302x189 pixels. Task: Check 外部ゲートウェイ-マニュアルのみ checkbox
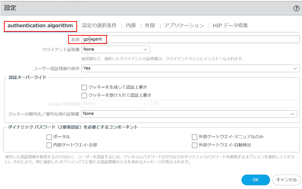click(195, 137)
